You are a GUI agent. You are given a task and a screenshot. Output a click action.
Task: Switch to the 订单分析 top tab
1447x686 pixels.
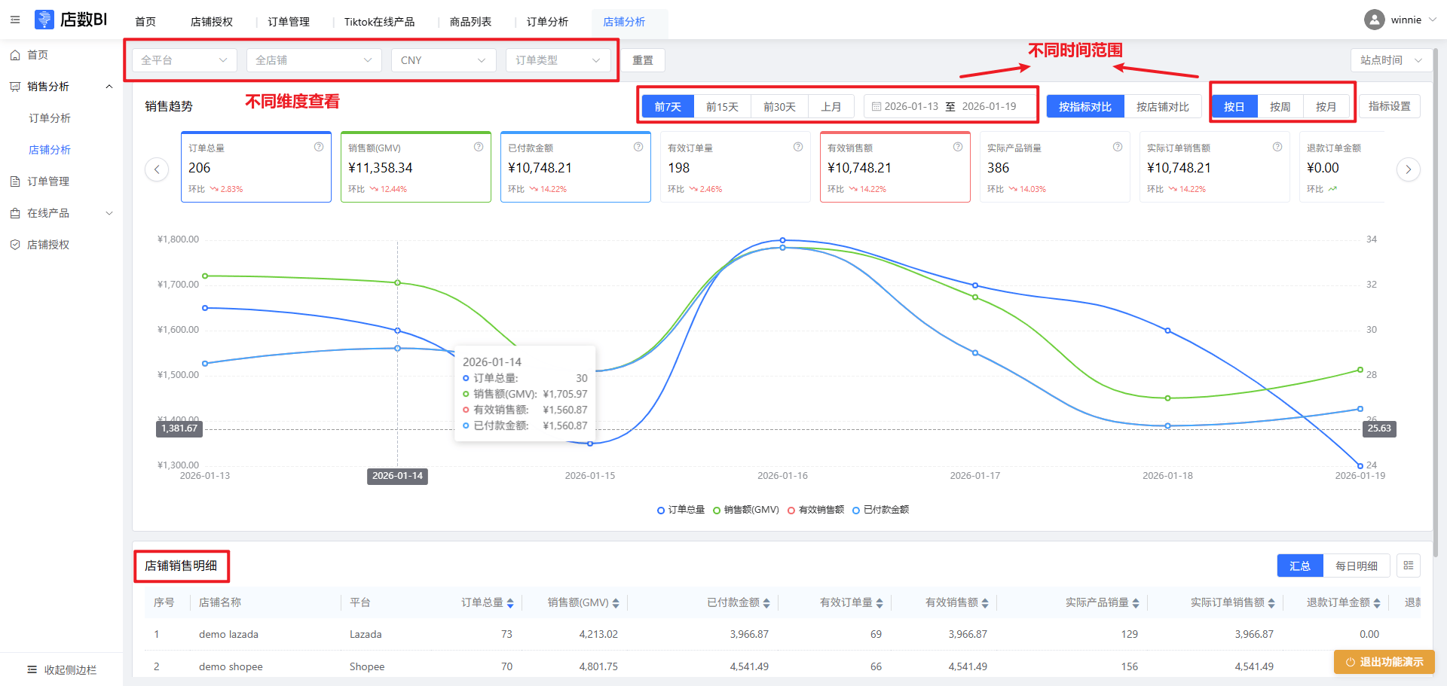pyautogui.click(x=547, y=22)
